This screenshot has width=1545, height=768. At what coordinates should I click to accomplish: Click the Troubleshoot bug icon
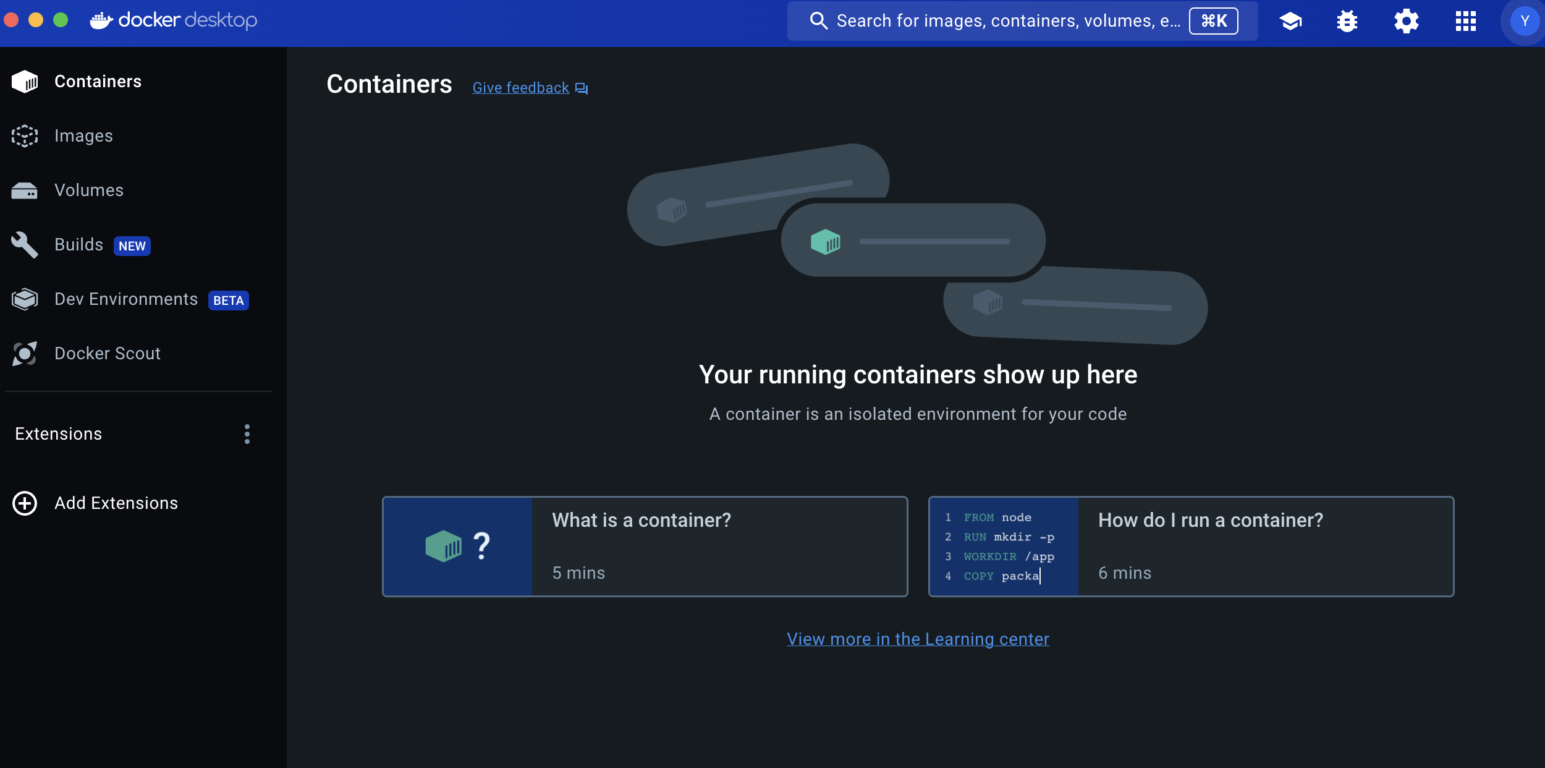[x=1347, y=21]
